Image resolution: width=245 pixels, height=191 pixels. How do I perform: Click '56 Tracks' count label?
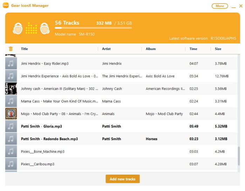(x=67, y=23)
